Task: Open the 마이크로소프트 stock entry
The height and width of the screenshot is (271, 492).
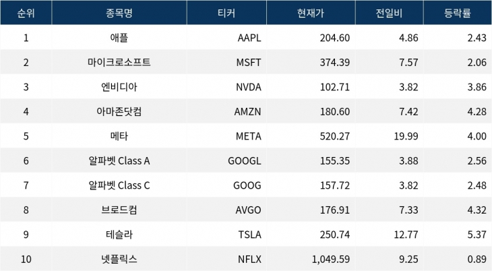Action: (x=119, y=63)
